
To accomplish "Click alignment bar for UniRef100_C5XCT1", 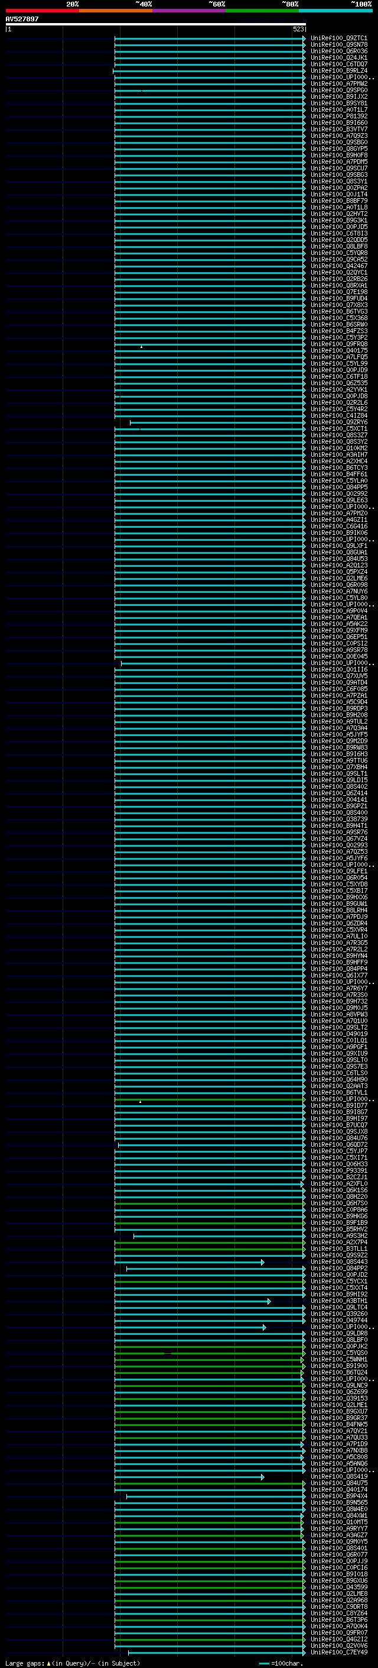I will [210, 428].
